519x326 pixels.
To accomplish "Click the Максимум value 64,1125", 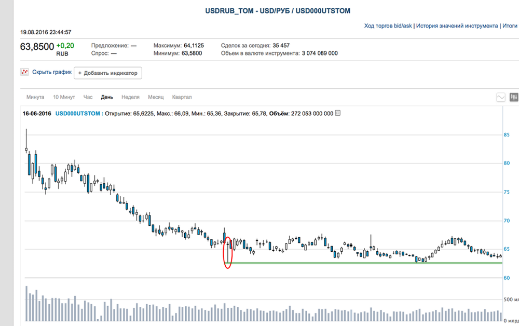I will (x=194, y=46).
